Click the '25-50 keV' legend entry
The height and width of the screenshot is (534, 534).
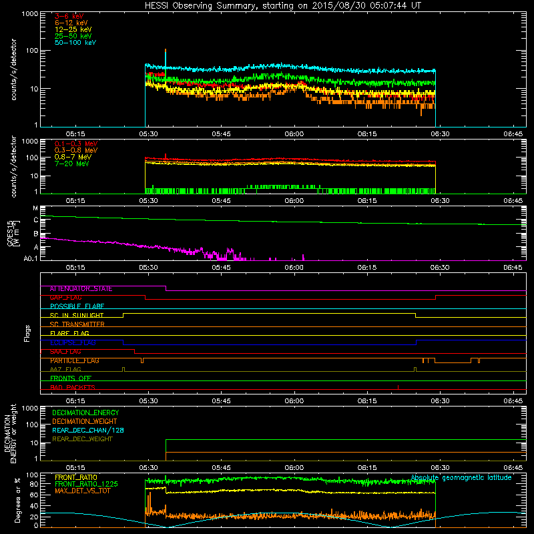click(x=73, y=36)
